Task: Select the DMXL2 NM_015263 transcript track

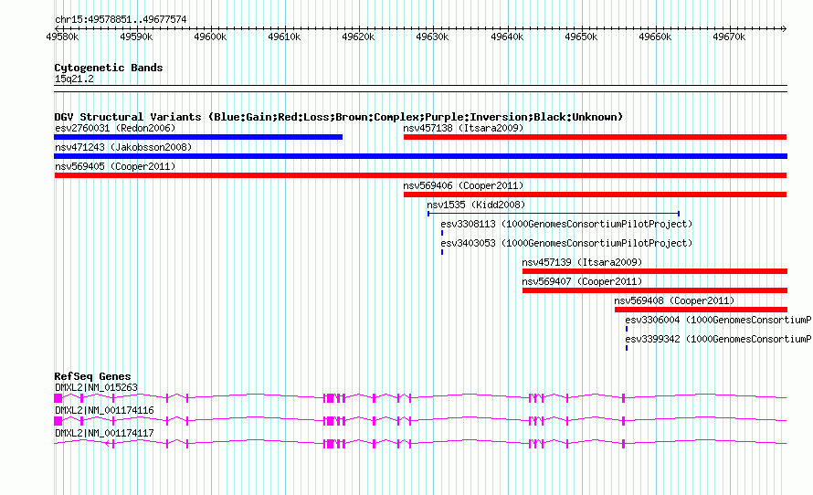Action: click(x=420, y=398)
